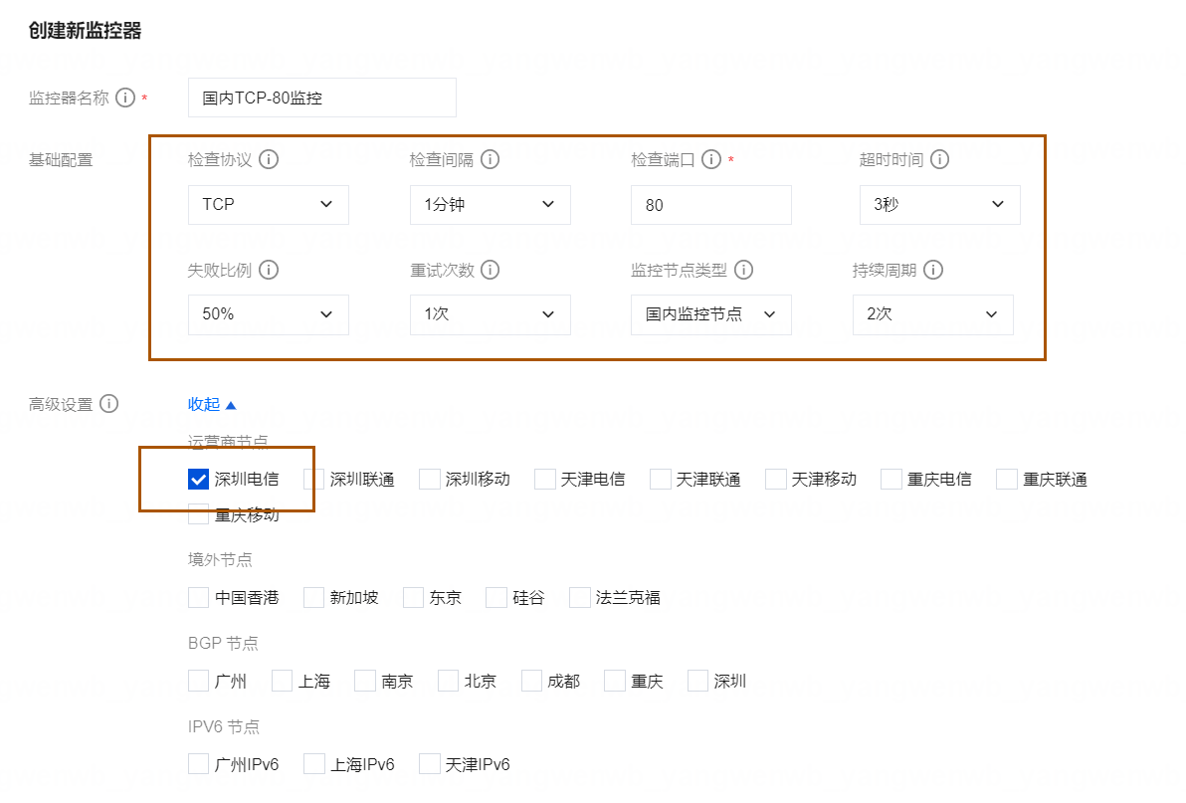
Task: Click the 创建新监控器 heading
Action: click(x=86, y=31)
